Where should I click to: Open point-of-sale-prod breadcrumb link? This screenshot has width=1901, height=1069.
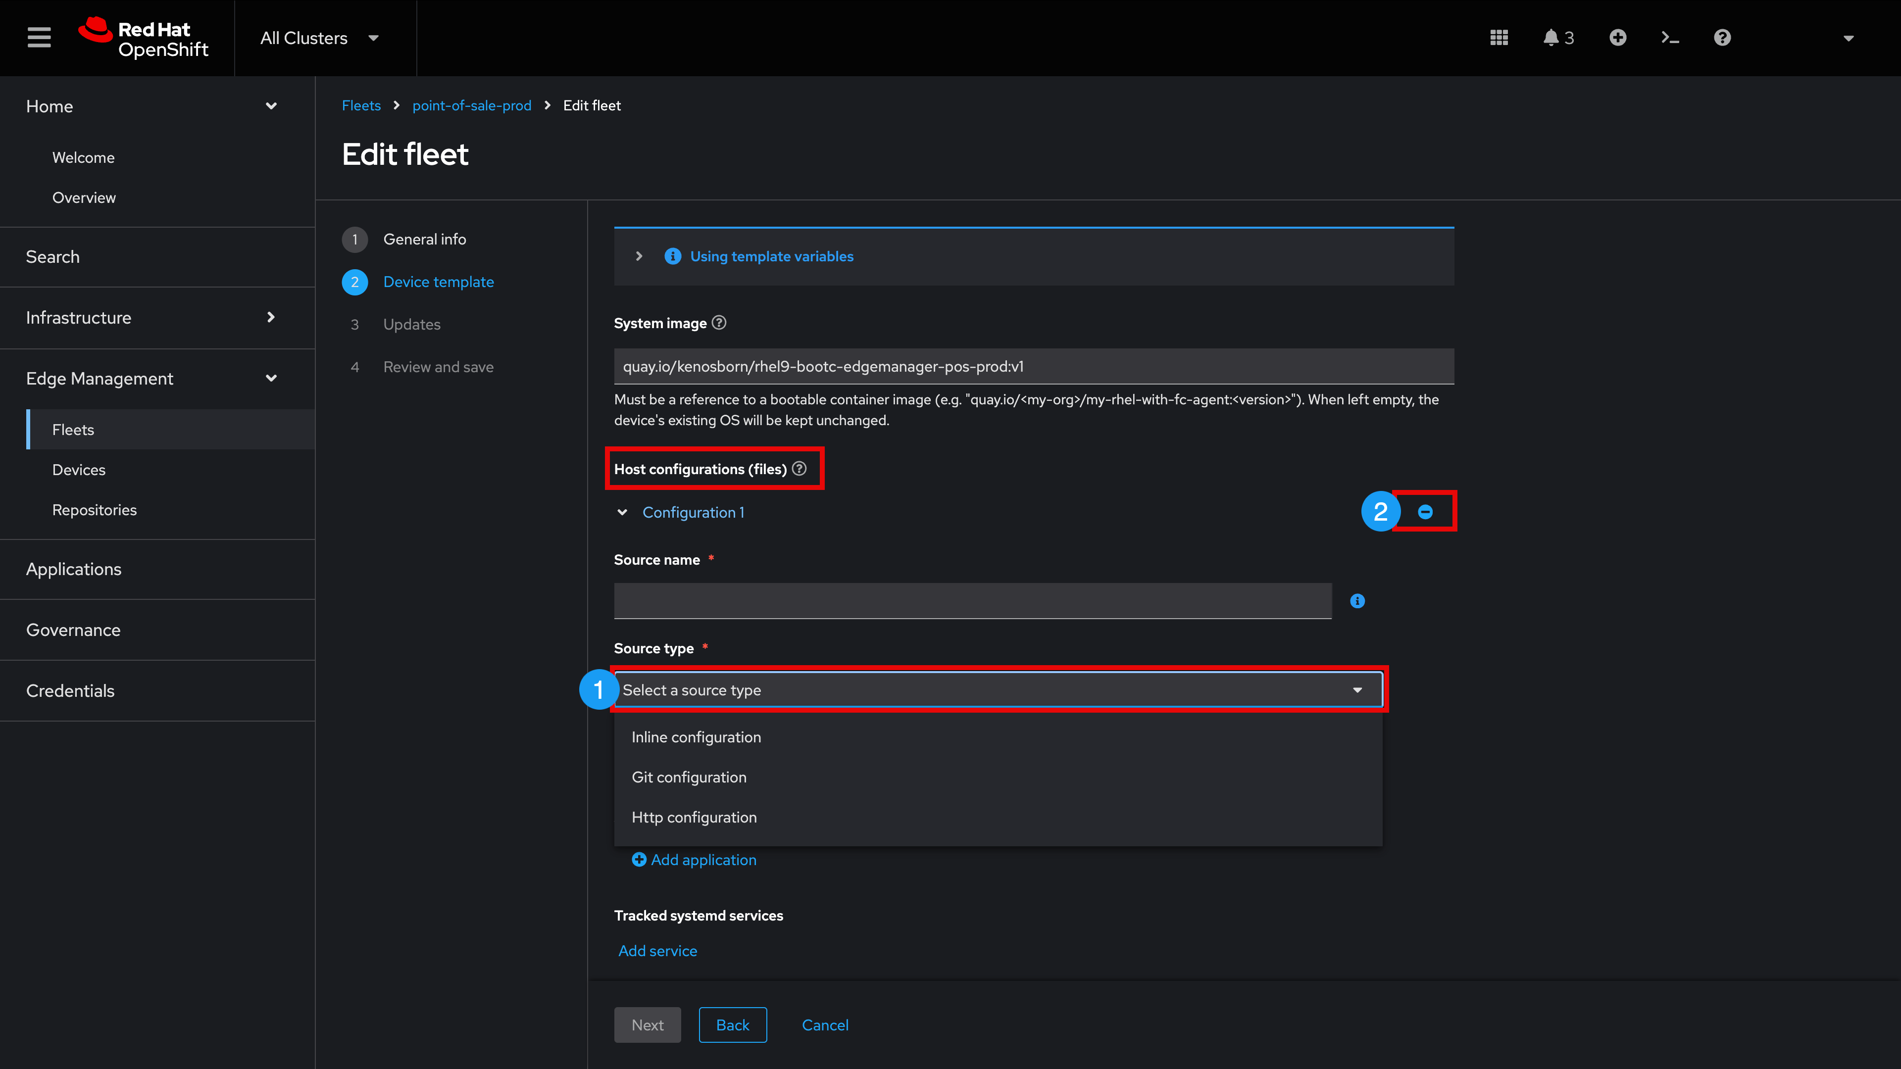coord(472,105)
